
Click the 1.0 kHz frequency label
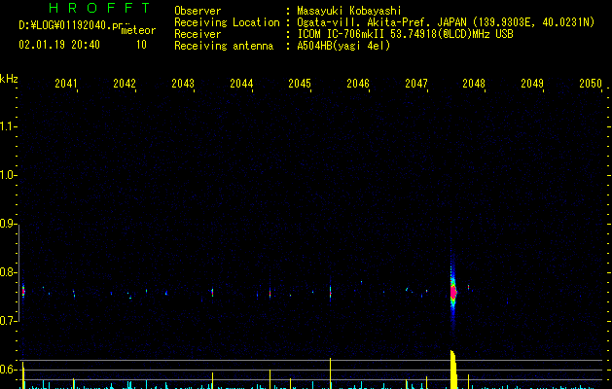pos(8,175)
